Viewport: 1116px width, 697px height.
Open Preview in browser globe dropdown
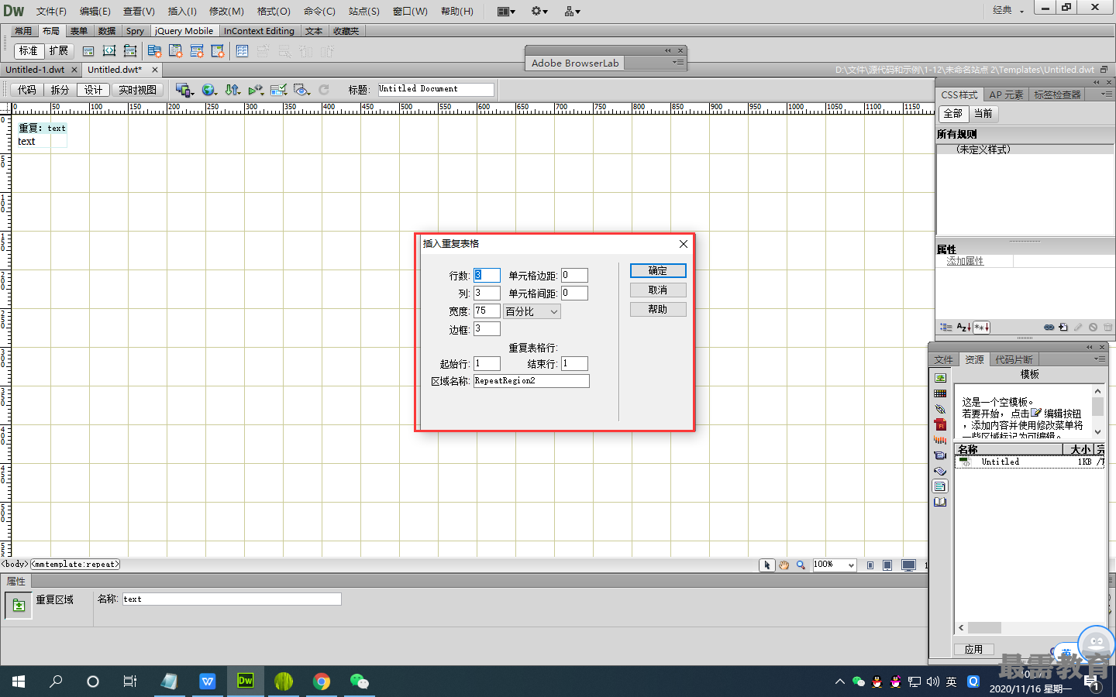209,90
